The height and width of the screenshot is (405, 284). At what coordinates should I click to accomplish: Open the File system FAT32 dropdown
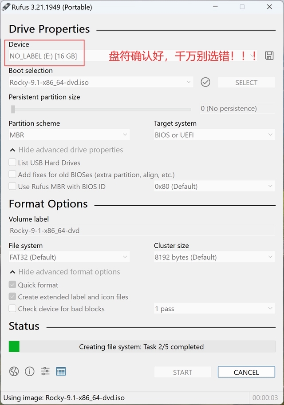click(x=69, y=257)
